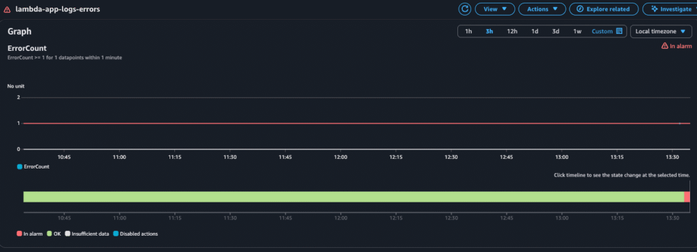Toggle the OK legend marker
Image resolution: width=697 pixels, height=252 pixels.
click(49, 234)
